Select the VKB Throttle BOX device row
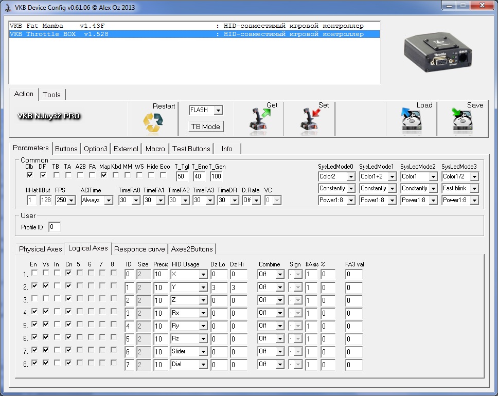This screenshot has height=396, width=498. tap(194, 34)
